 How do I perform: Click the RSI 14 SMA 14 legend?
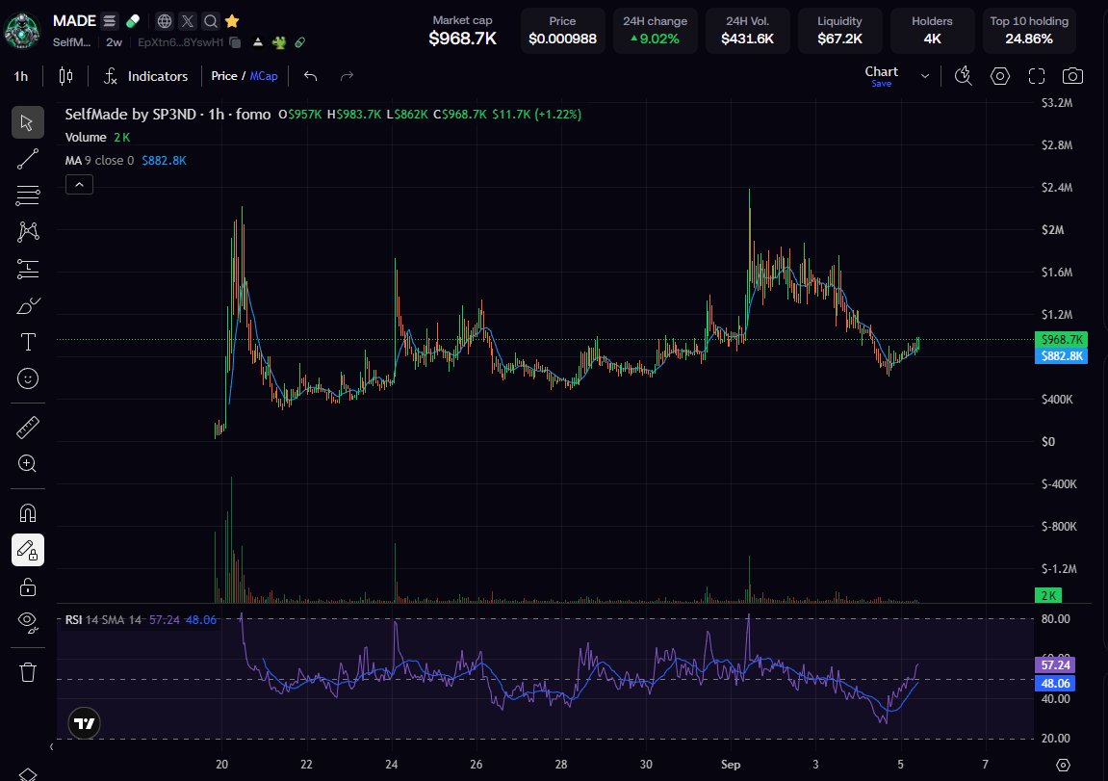click(104, 620)
